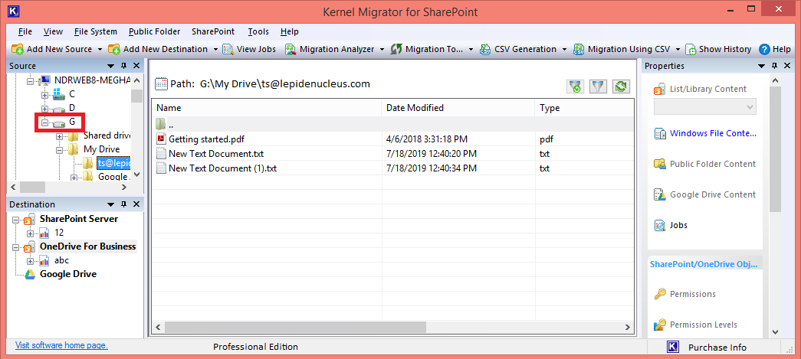Open Add New Source dropdown arrow
The height and width of the screenshot is (359, 801).
coord(100,50)
